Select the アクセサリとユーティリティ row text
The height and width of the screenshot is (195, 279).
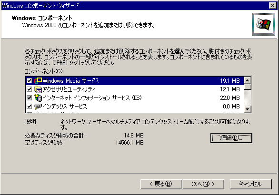point(69,89)
